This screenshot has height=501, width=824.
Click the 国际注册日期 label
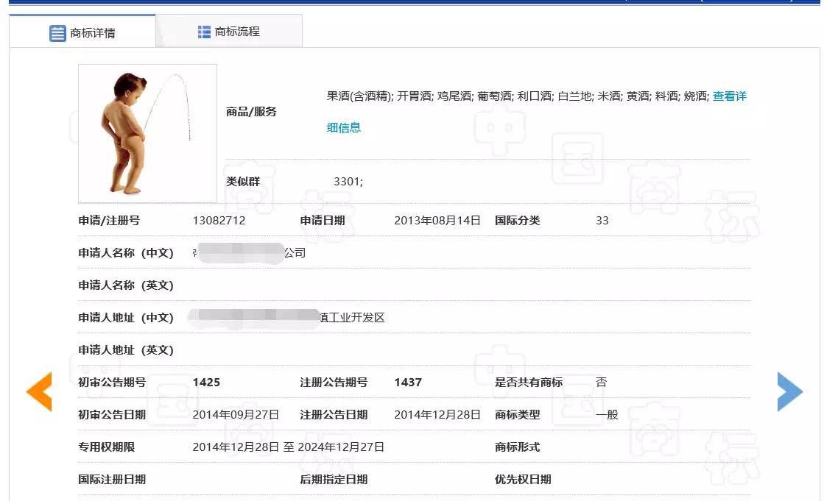pyautogui.click(x=112, y=480)
